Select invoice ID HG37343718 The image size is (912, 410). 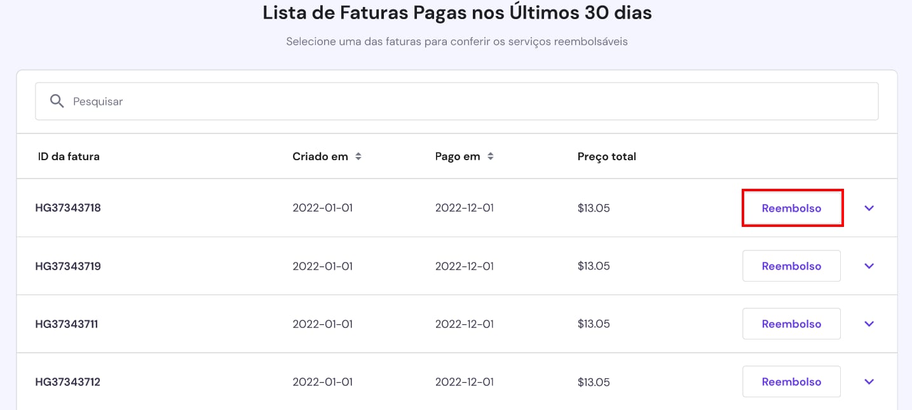coord(68,208)
